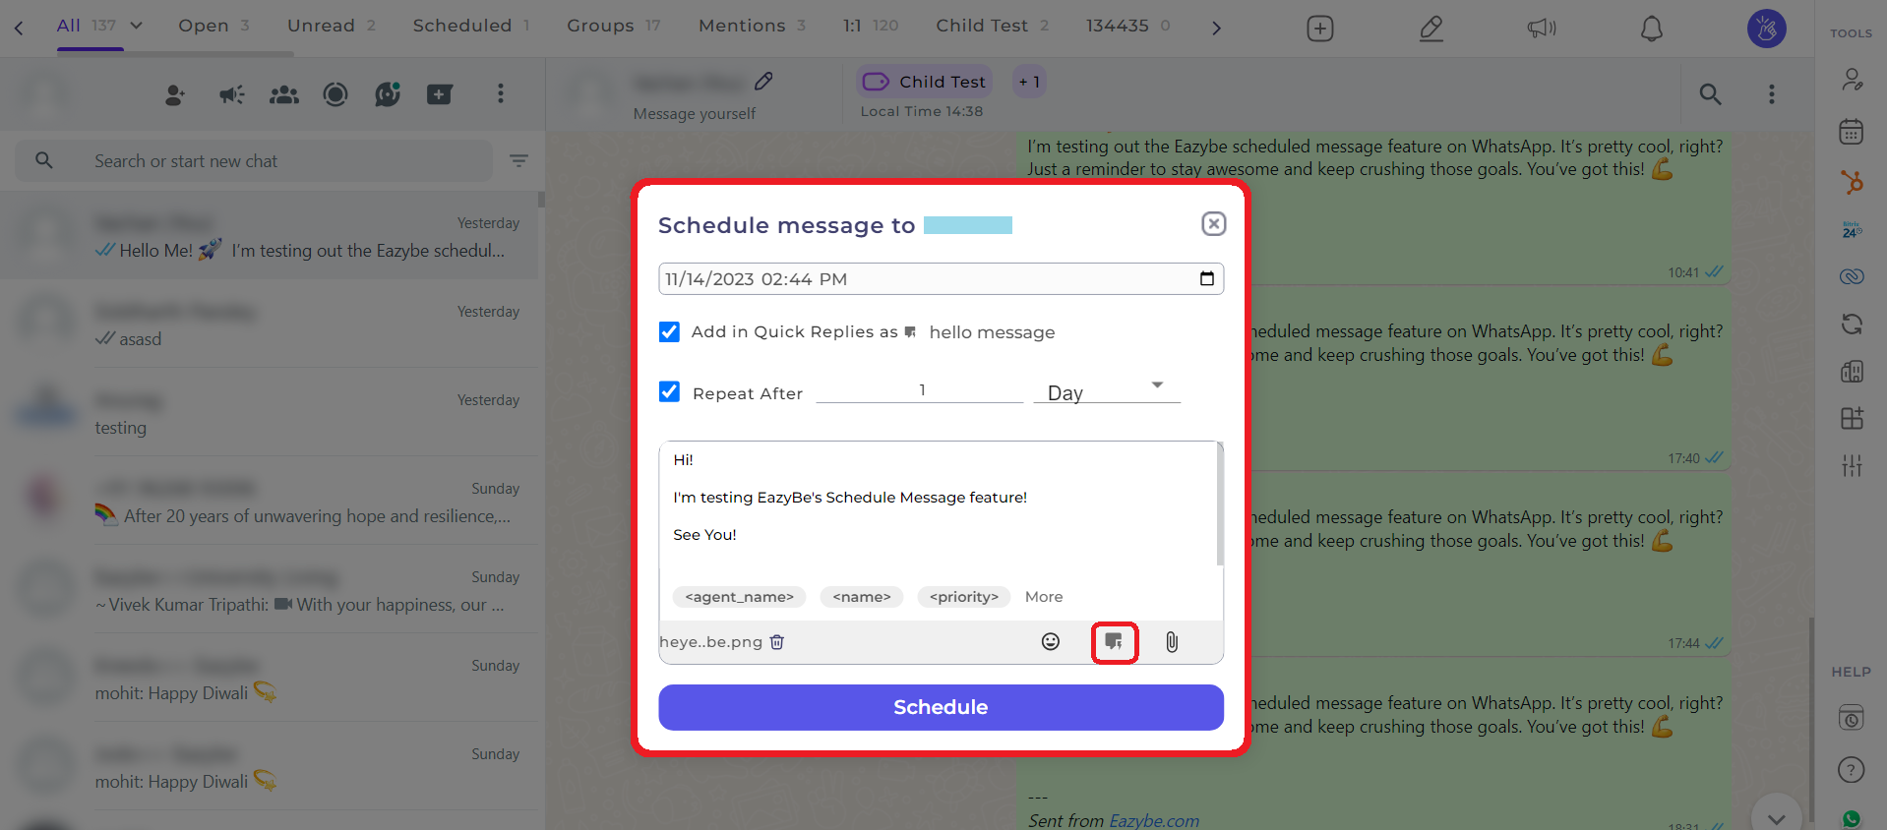Open the calendar picker in date field
Viewport: 1887px width, 830px height.
(x=1207, y=279)
